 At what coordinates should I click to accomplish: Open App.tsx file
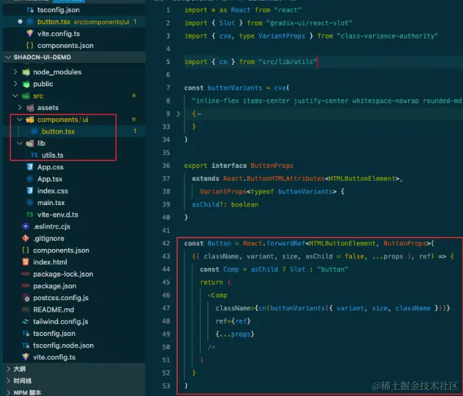tap(49, 179)
